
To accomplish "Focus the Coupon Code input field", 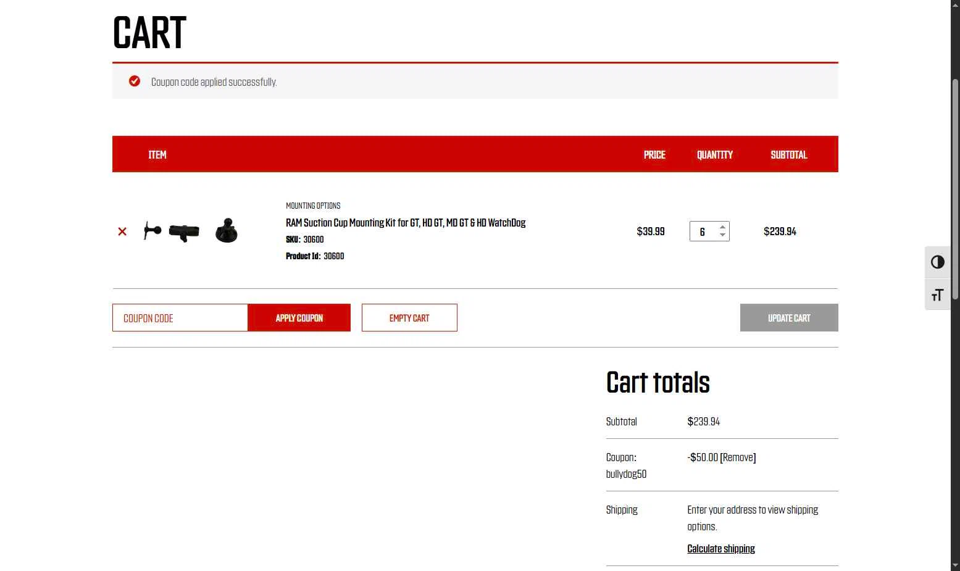I will pyautogui.click(x=180, y=318).
